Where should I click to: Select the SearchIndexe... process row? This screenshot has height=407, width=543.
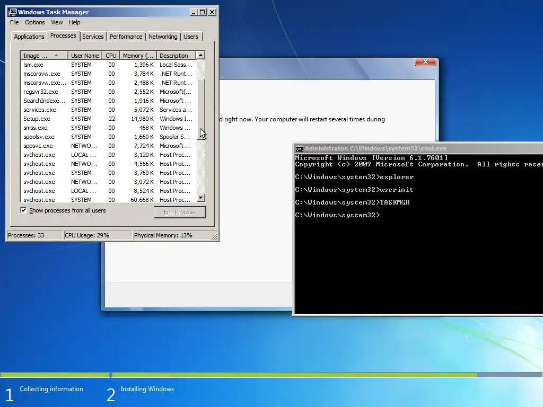pos(108,101)
